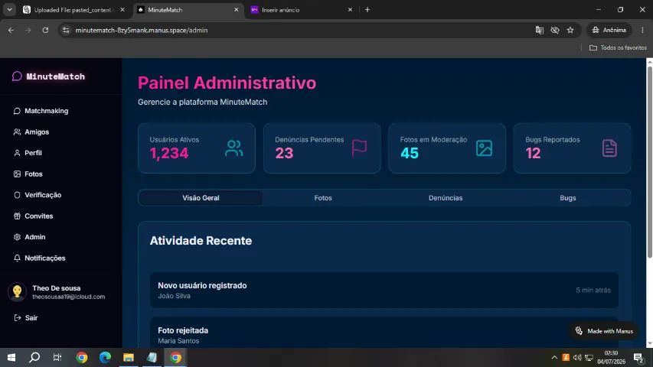Screen dimensions: 653x367
Task: Click the Sair logout icon
Action: (x=18, y=318)
